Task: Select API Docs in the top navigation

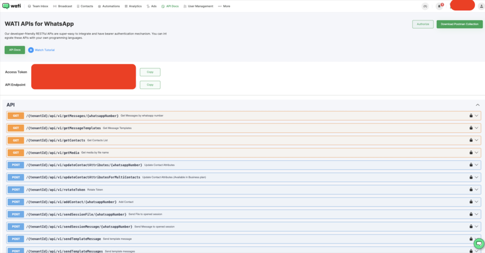Action: (170, 6)
